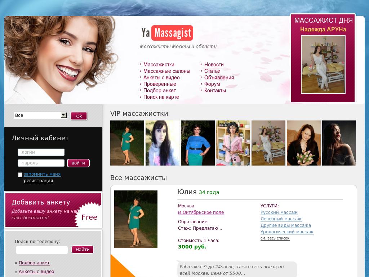Click the Ya Massagist logo

click(x=167, y=33)
